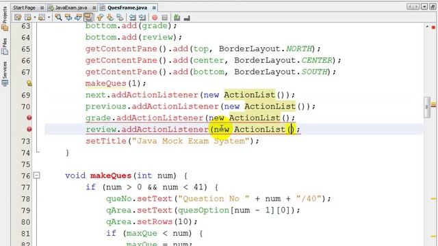Toggle a bookmark on current line

point(120,18)
